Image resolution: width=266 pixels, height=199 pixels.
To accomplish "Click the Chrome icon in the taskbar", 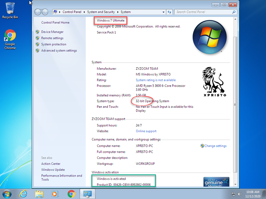I will [71, 194].
